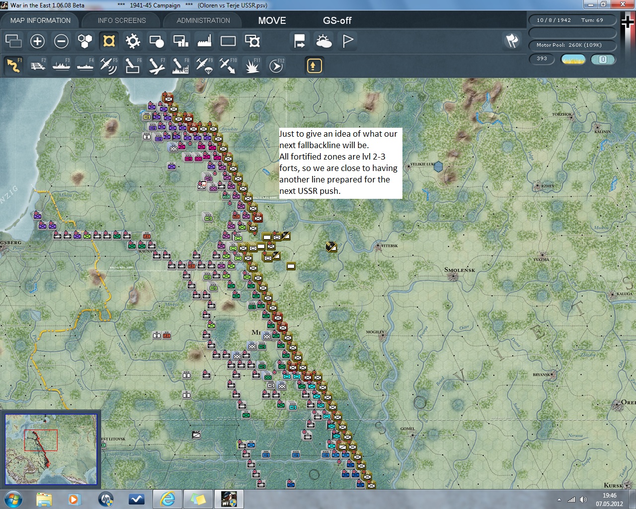The image size is (636, 509).
Task: Switch to the INFO SCREENS tab
Action: tap(122, 20)
